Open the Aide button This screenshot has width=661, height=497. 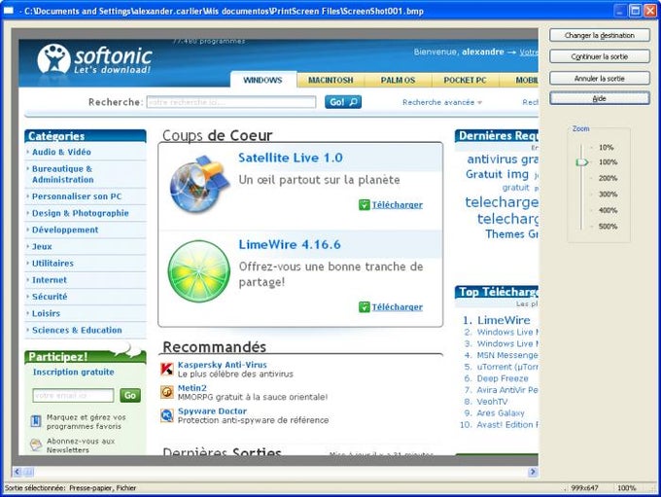tap(599, 99)
